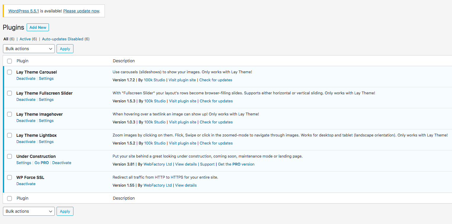Open the bottom Bulk actions dropdown

(x=28, y=211)
